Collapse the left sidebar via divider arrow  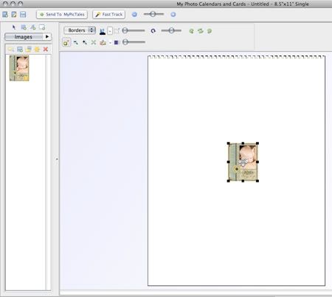point(57,159)
